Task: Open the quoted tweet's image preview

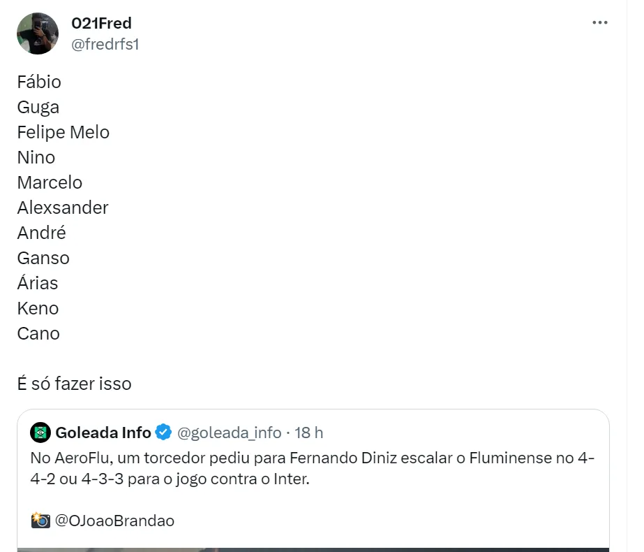Action: (313, 549)
